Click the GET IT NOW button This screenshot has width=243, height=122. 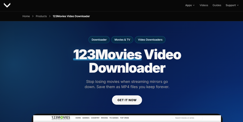[x=127, y=100]
